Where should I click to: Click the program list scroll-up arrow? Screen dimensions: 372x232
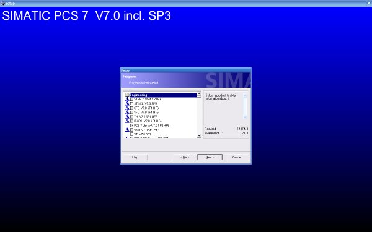(199, 94)
